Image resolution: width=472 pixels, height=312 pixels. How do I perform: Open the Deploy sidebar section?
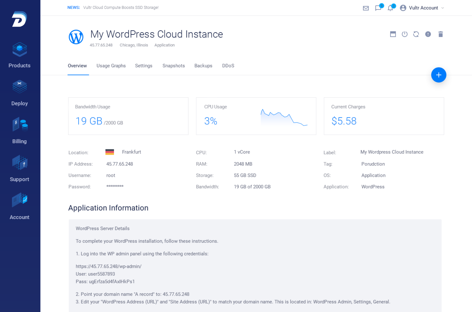pos(19,93)
